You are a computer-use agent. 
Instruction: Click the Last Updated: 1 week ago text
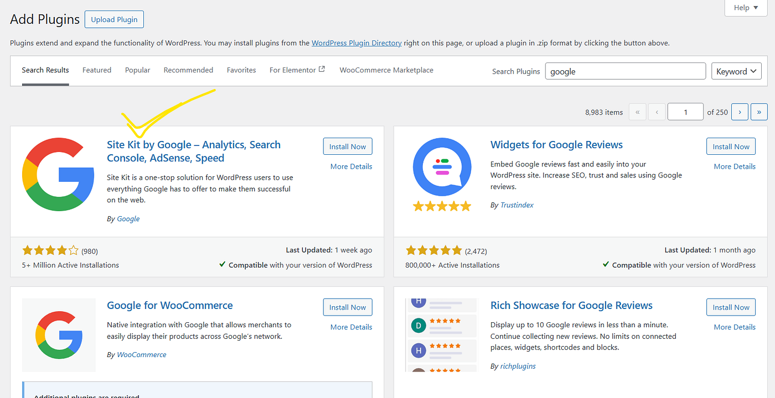[x=329, y=250]
